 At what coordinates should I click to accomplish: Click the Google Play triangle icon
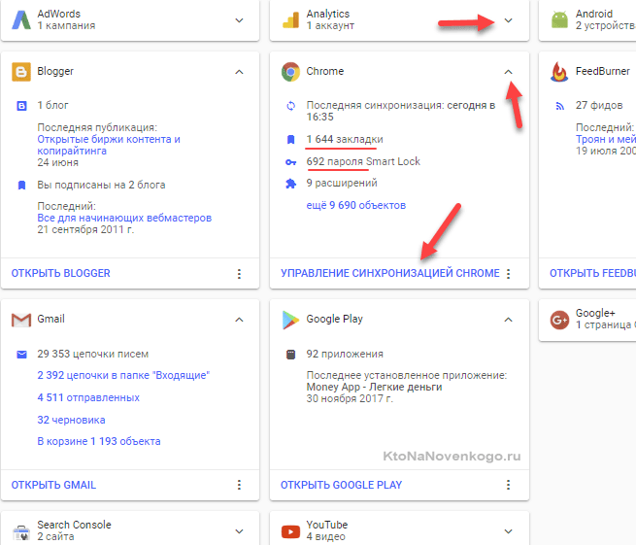(290, 320)
